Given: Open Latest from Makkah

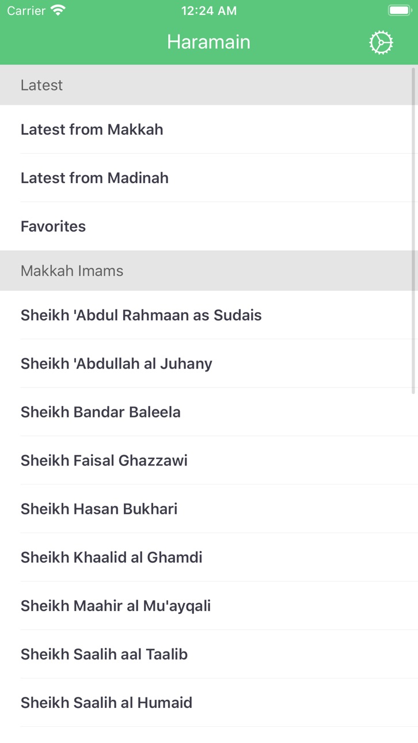Looking at the screenshot, I should point(209,130).
